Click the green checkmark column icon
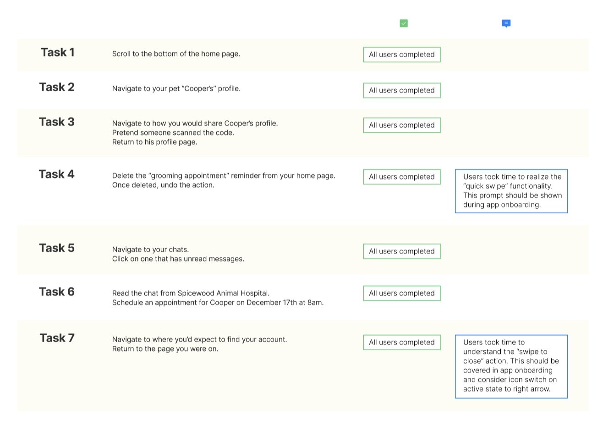The width and height of the screenshot is (603, 435). (x=404, y=23)
